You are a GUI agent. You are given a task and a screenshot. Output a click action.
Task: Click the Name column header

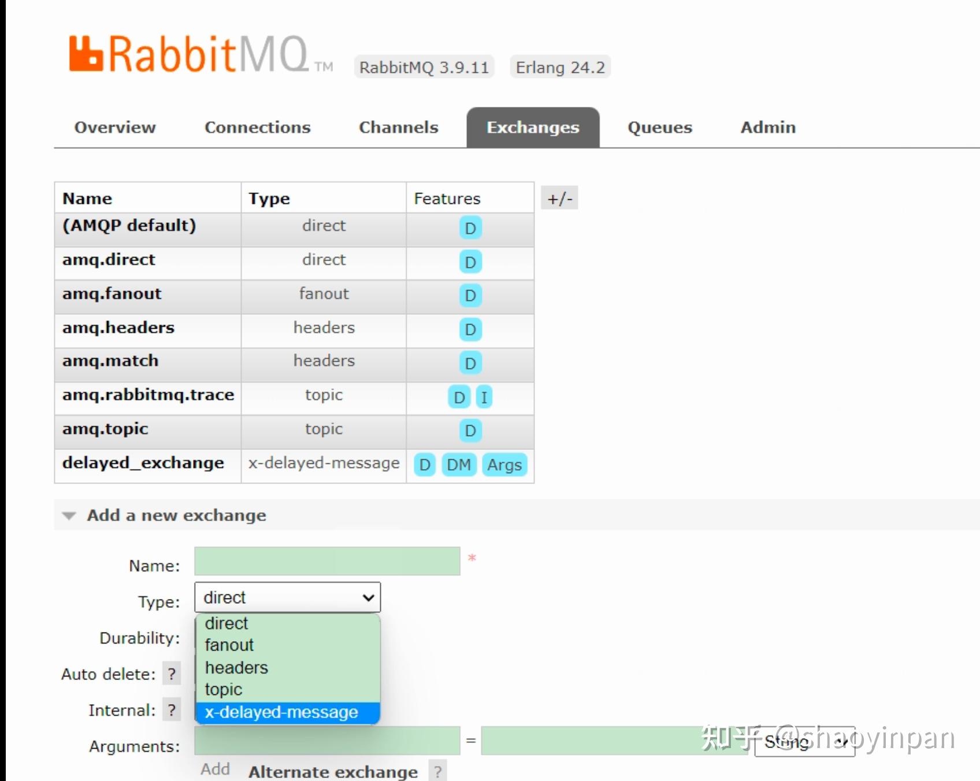pyautogui.click(x=87, y=198)
